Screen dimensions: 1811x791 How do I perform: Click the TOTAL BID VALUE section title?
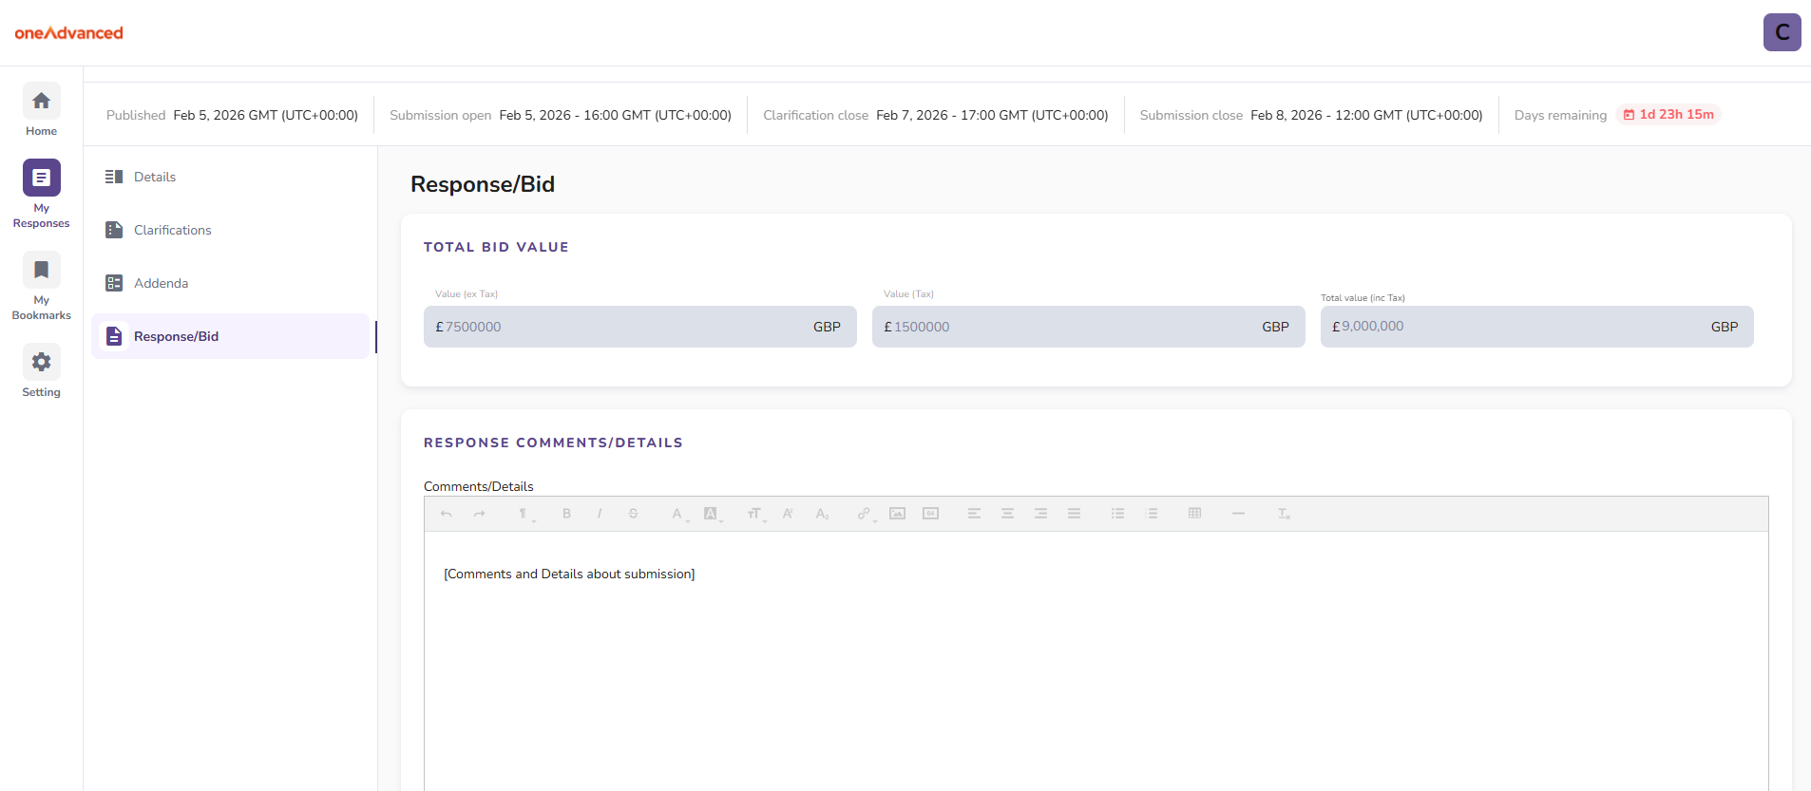tap(496, 247)
